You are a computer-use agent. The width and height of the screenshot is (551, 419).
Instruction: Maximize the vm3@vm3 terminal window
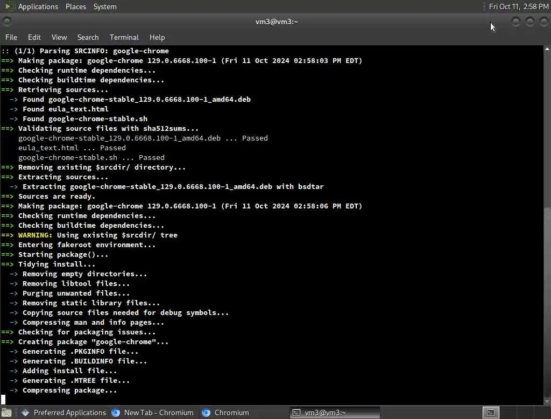click(529, 22)
